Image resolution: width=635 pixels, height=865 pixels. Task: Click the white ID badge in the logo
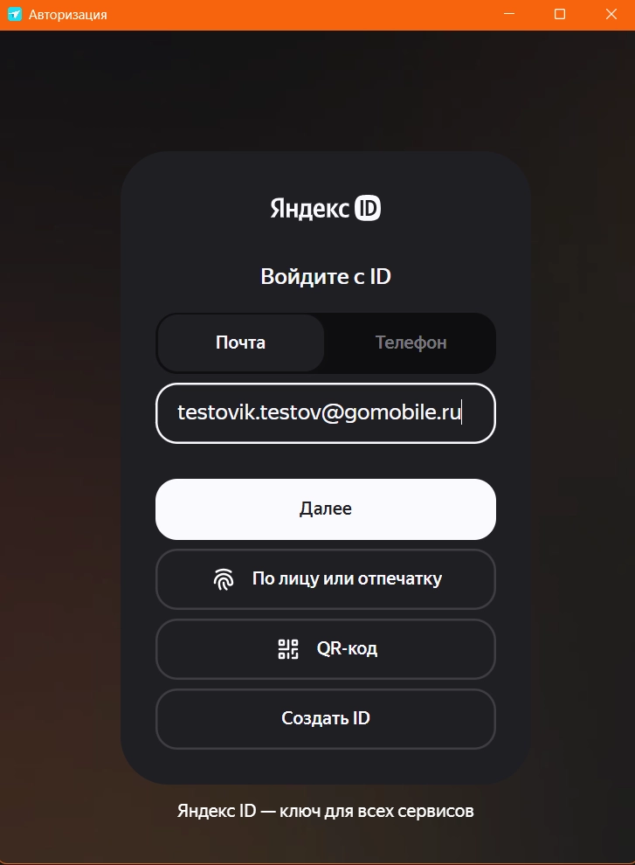(x=368, y=209)
